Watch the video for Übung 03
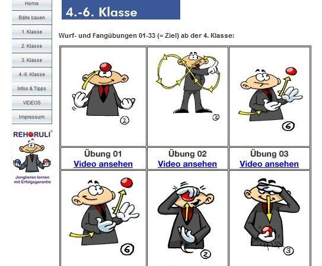 tap(269, 164)
